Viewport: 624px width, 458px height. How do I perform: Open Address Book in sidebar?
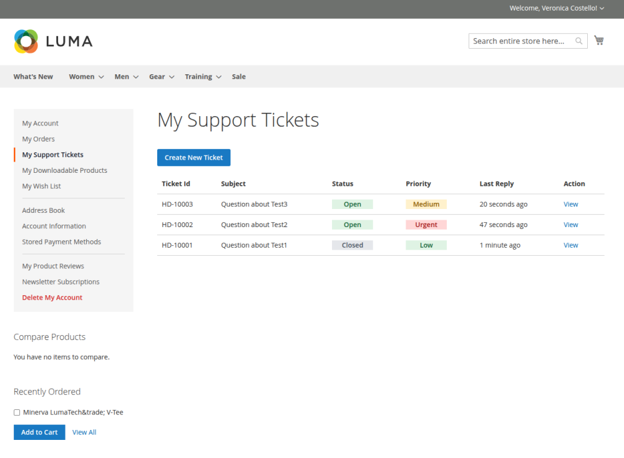point(44,210)
